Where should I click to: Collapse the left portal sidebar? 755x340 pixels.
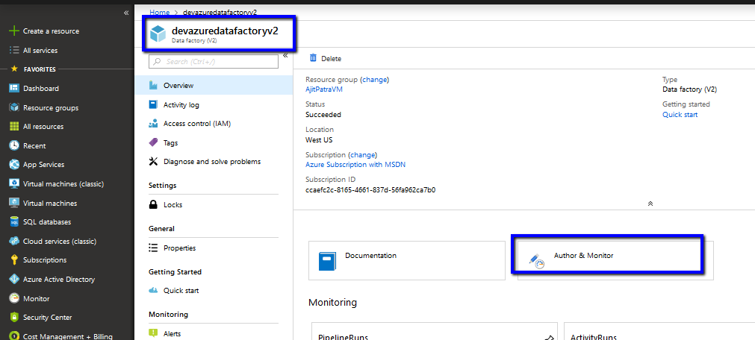tap(125, 13)
